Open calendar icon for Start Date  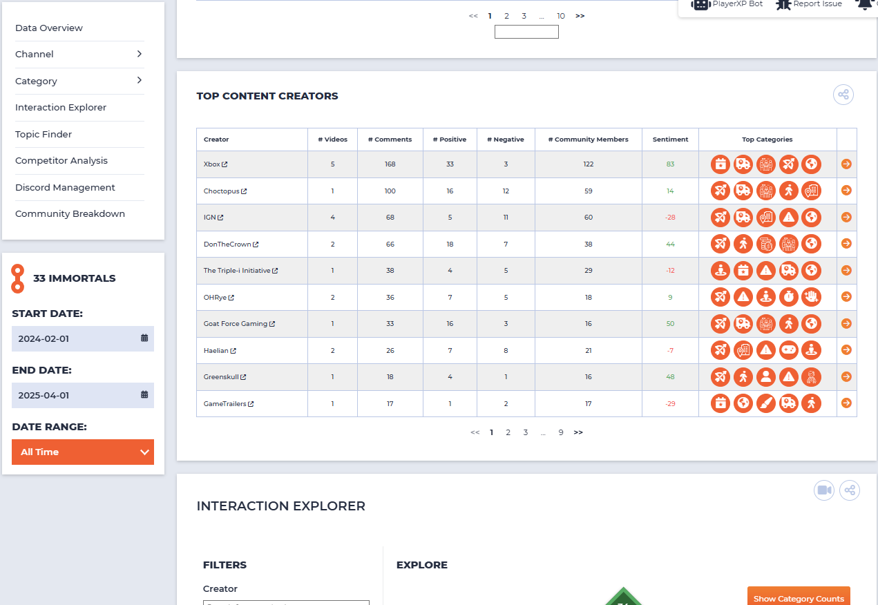click(144, 338)
